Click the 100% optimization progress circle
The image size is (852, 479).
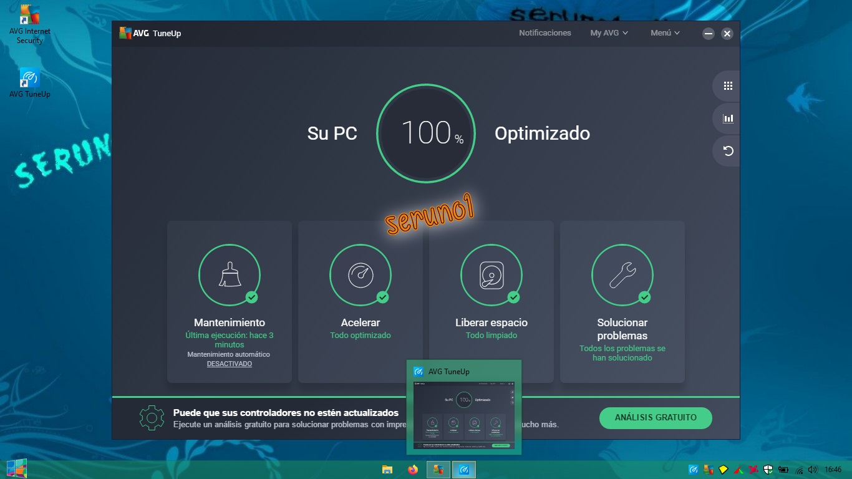point(426,133)
